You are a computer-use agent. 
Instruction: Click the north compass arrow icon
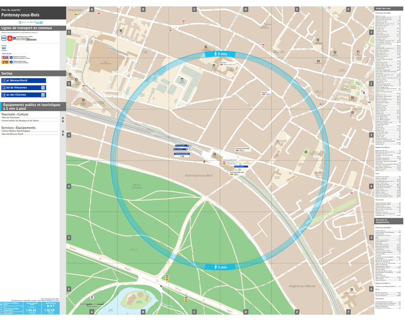[92, 297]
